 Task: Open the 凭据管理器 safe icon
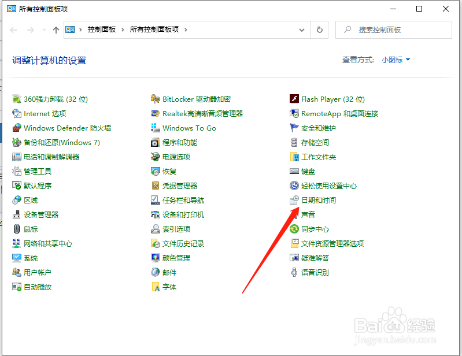(156, 186)
